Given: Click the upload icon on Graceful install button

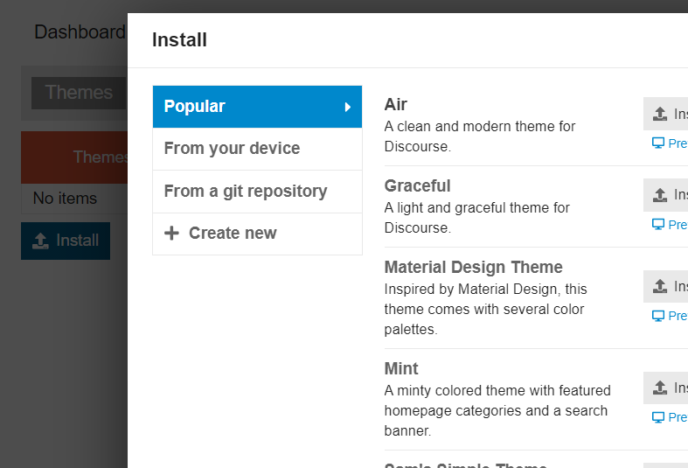Looking at the screenshot, I should [660, 195].
